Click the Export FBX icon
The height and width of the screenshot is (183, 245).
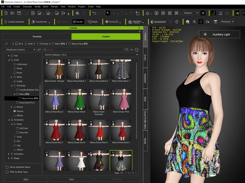[x=48, y=13]
